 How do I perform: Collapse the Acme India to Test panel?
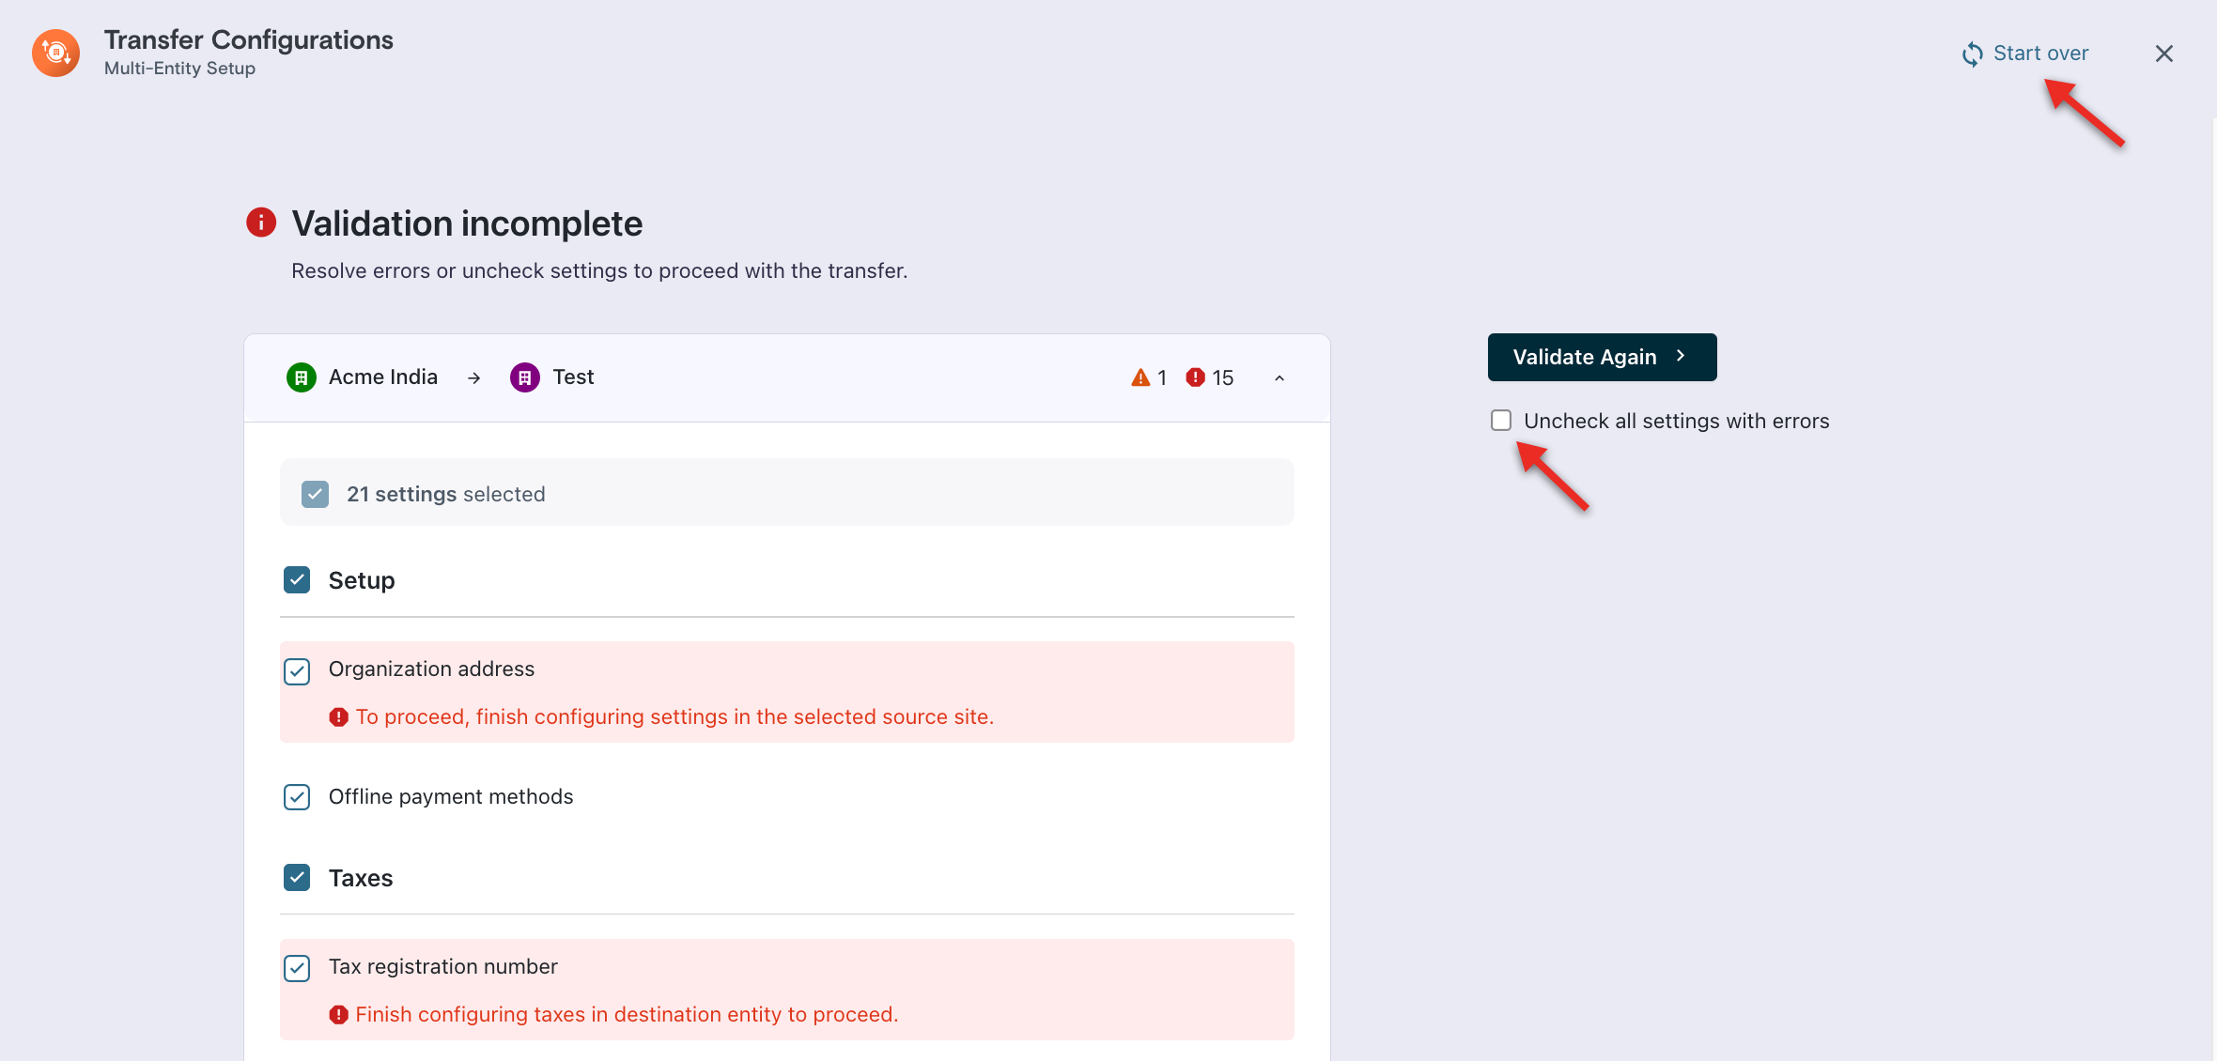pyautogui.click(x=1279, y=377)
